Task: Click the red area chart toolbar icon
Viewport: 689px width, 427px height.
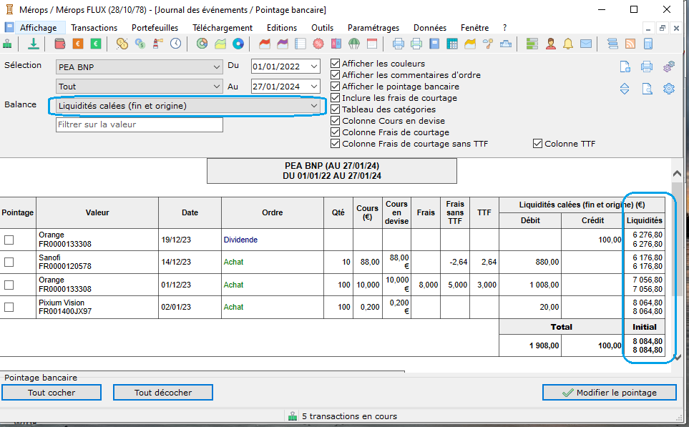Action: [265, 44]
